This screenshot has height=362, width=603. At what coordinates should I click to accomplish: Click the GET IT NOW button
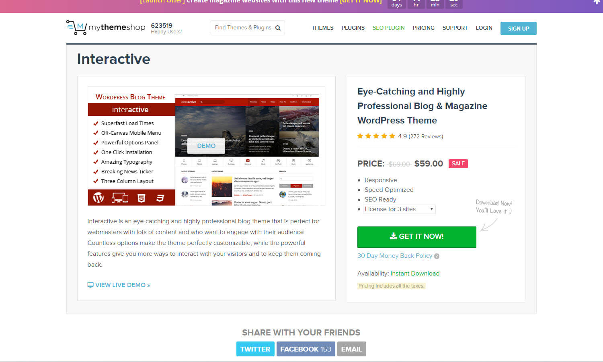[416, 237]
